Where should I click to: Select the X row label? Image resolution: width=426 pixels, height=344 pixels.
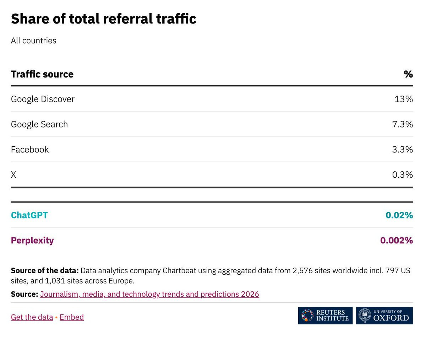(13, 175)
